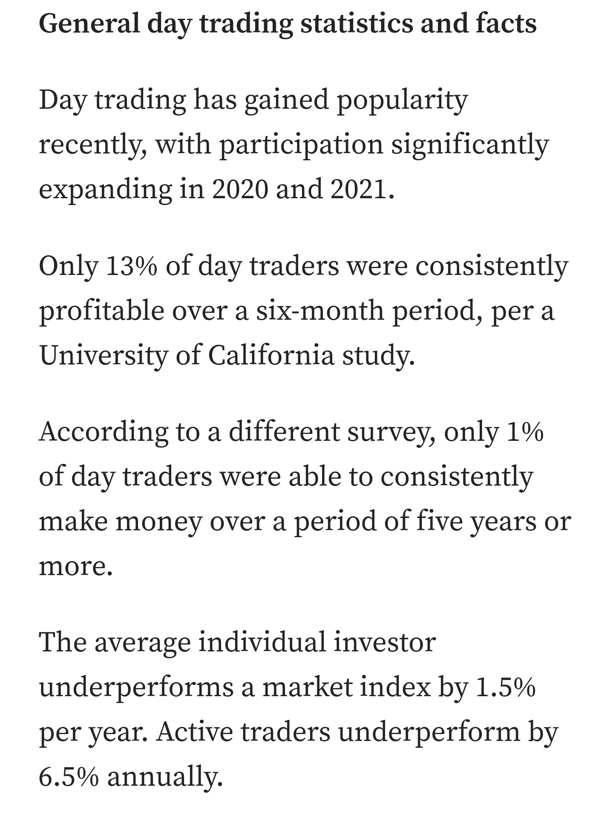The height and width of the screenshot is (813, 613).
Task: Click the word popularity in the first paragraph
Action: [403, 100]
